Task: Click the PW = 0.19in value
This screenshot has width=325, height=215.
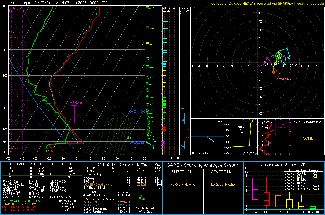Action: coord(10,182)
